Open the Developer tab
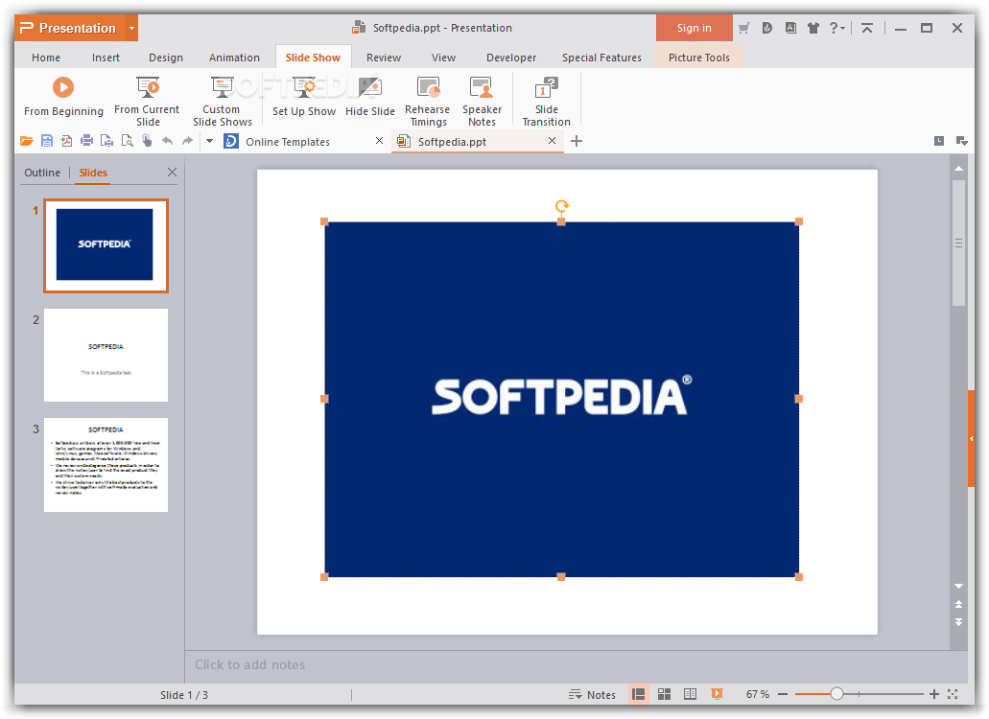Viewport: 989px width, 719px height. pyautogui.click(x=511, y=58)
